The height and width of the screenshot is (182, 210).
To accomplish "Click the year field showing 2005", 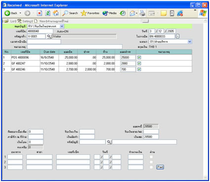I will 171,31.
